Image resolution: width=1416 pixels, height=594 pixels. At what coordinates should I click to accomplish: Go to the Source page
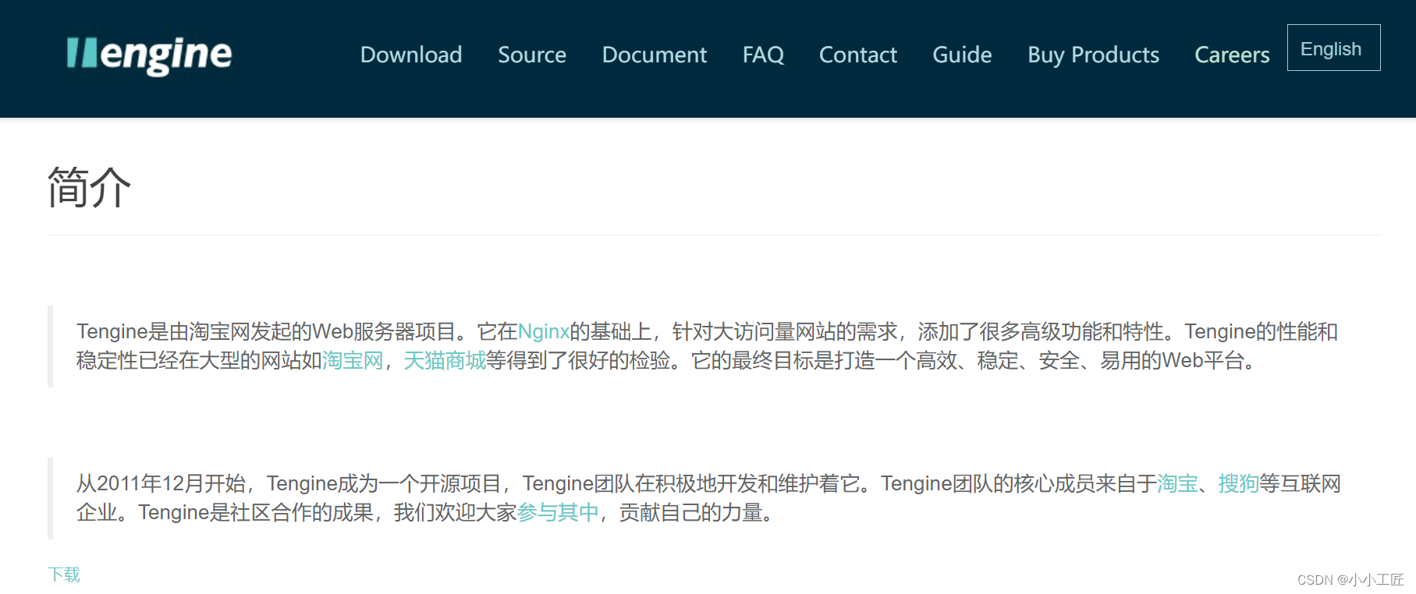pos(532,55)
